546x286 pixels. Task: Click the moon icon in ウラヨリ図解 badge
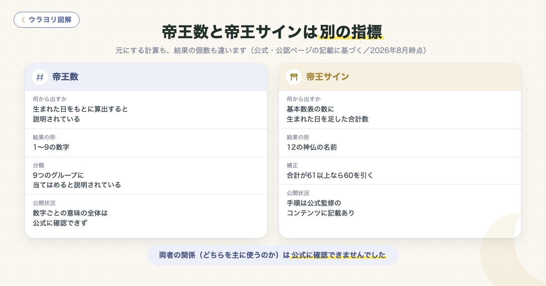24,20
